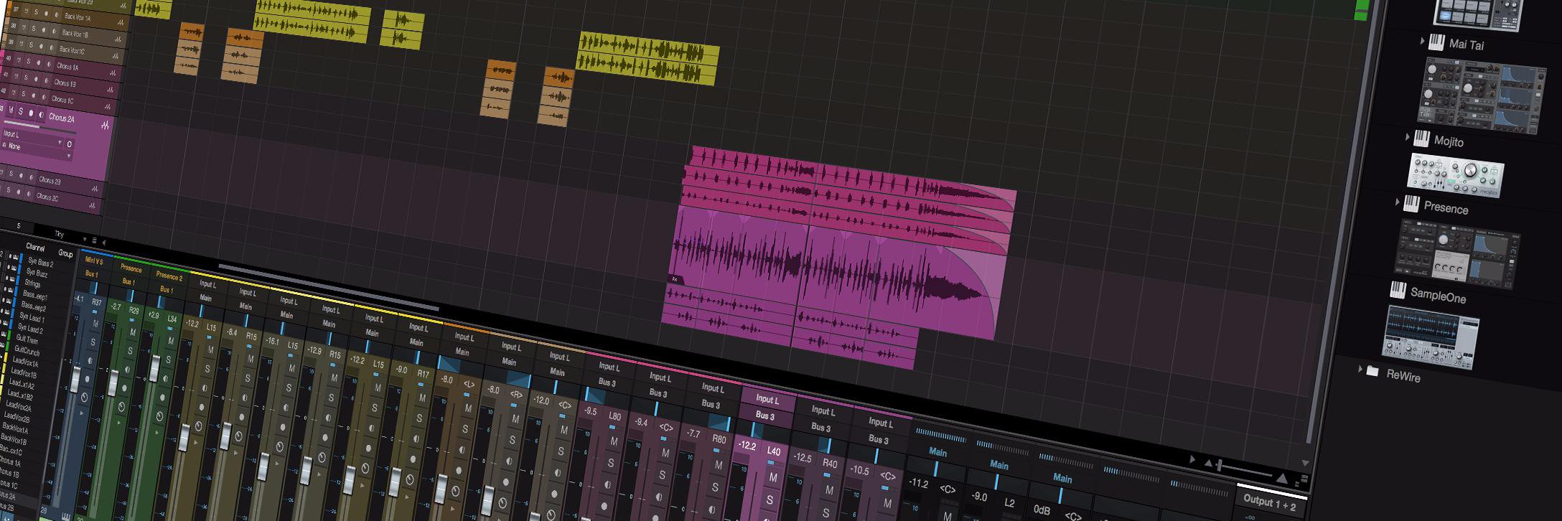Open channel editor icon on Chorus 2A track
The image size is (1562, 521).
pos(106,126)
